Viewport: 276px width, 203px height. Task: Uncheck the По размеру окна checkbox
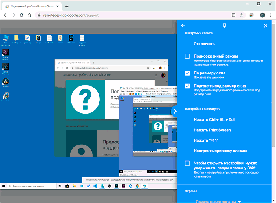187,73
